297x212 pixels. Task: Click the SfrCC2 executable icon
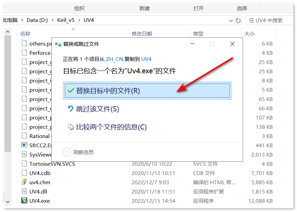coord(24,145)
